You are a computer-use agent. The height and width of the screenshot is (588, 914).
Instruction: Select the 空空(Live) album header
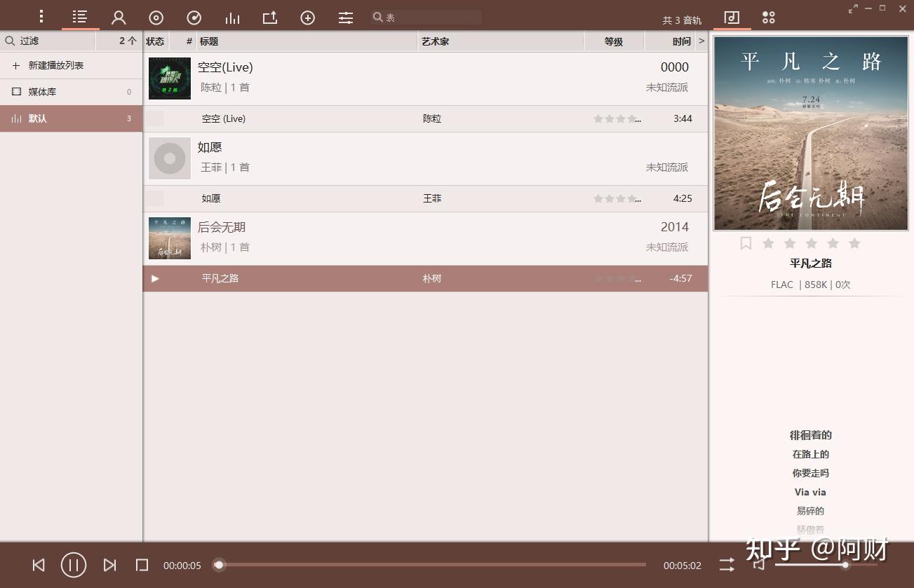tap(426, 78)
